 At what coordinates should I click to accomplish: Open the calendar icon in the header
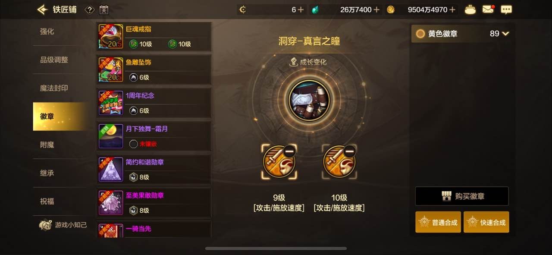(x=104, y=9)
